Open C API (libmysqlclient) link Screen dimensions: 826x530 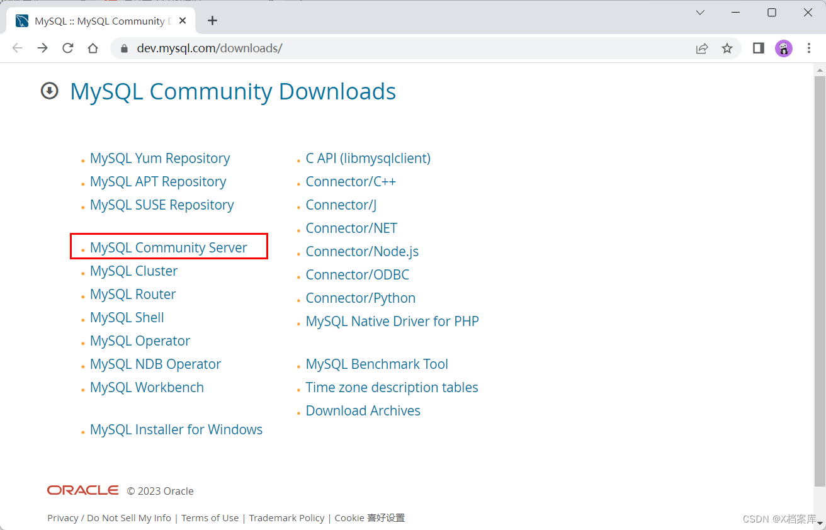pyautogui.click(x=368, y=158)
